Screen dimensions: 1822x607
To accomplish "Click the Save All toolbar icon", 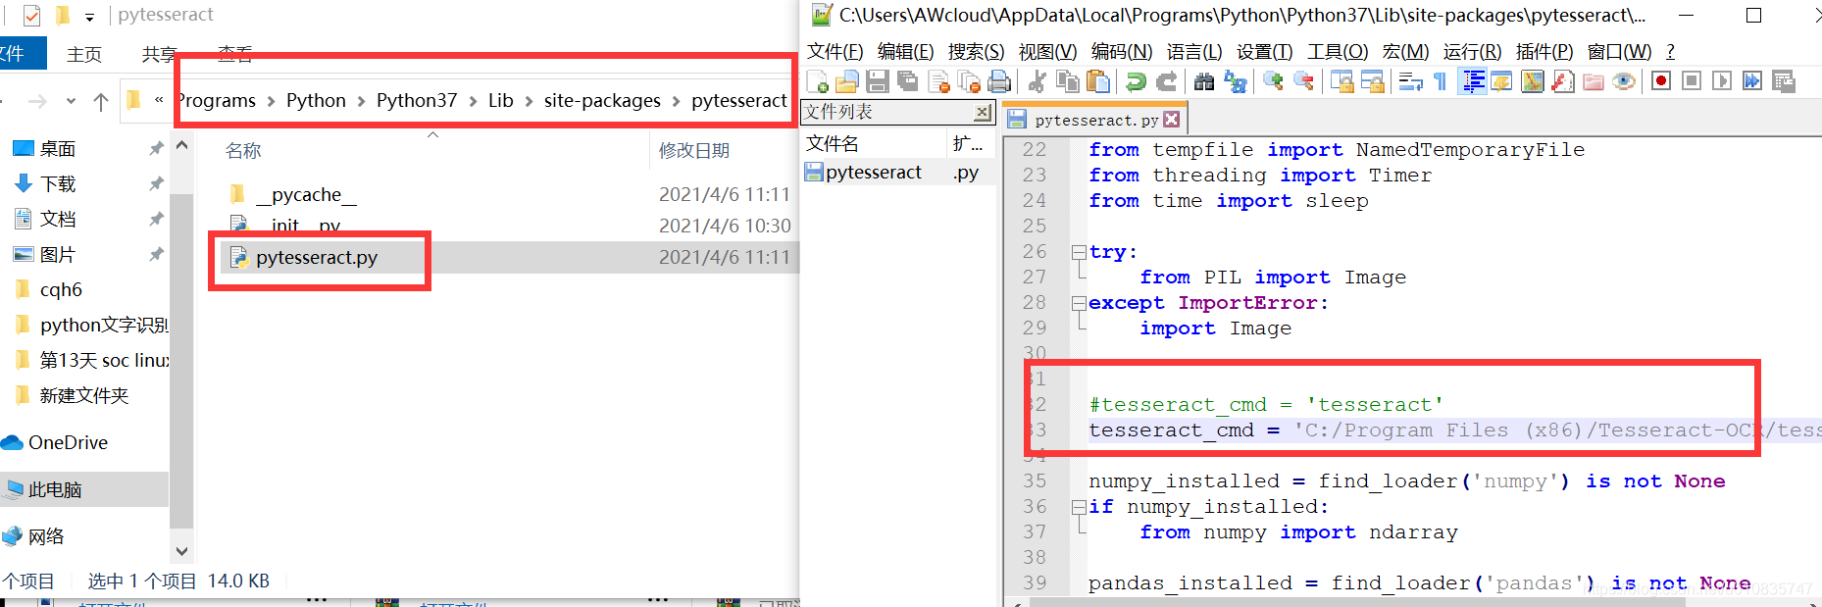I will pos(908,81).
